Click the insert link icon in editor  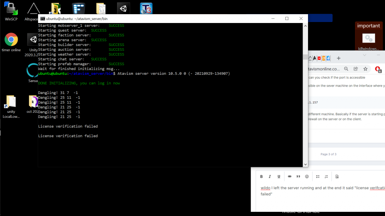pyautogui.click(x=290, y=176)
